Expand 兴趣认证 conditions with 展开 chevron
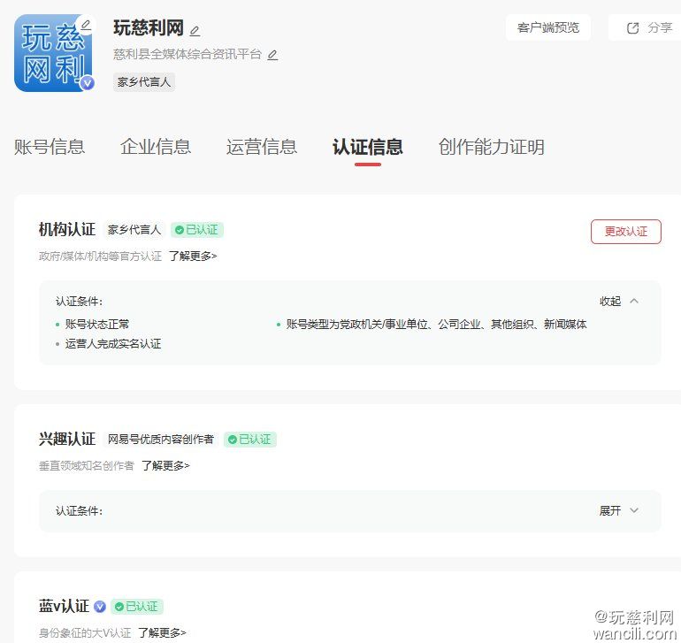This screenshot has width=681, height=643. (633, 510)
